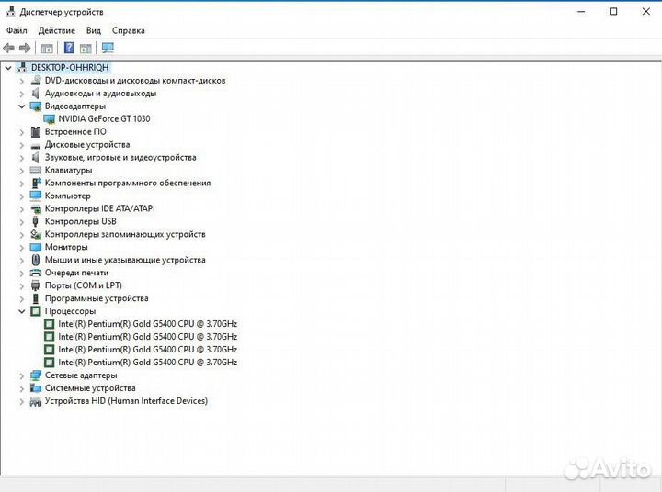Open the Справка menu
The height and width of the screenshot is (492, 662).
point(129,30)
